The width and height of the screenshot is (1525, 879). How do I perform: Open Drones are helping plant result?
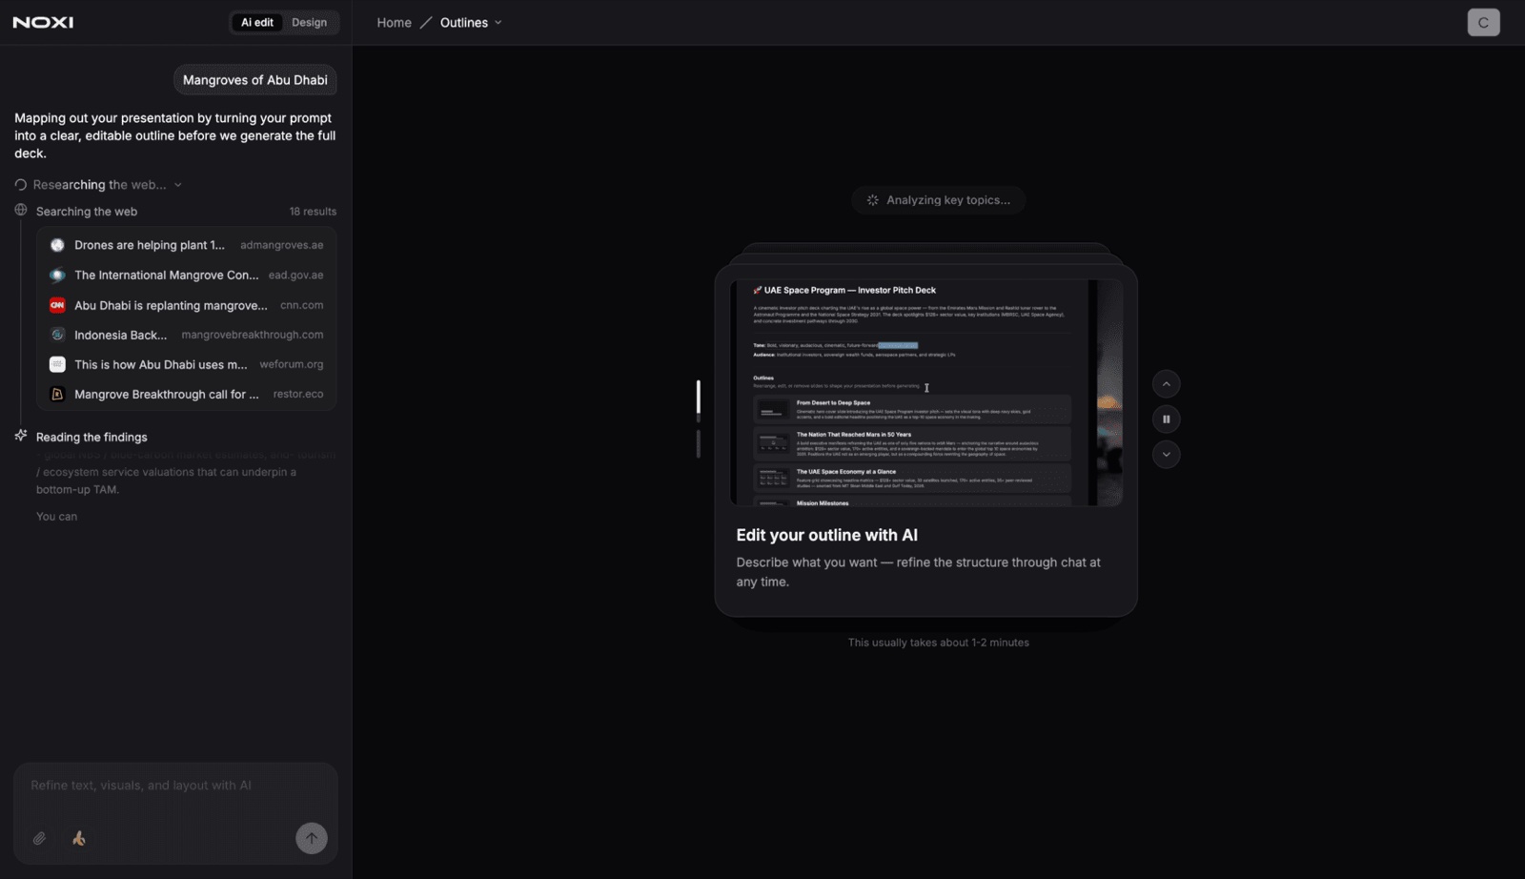(x=187, y=245)
